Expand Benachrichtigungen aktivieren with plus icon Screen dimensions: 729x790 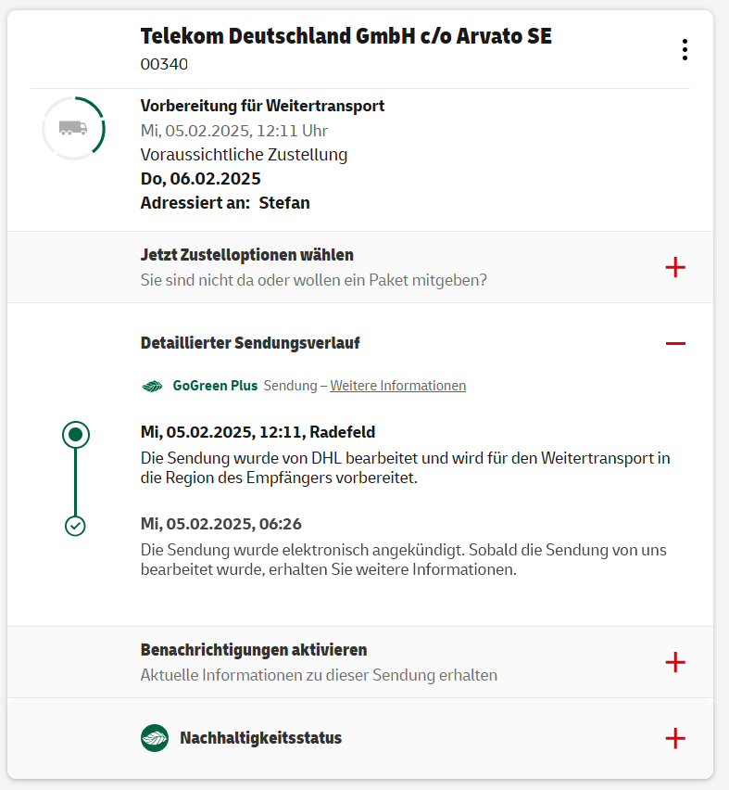675,662
